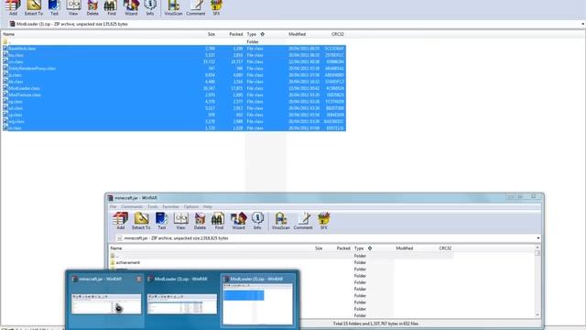The height and width of the screenshot is (330, 586).
Task: Click Find icon in minecraft.jar window
Action: pos(219,221)
